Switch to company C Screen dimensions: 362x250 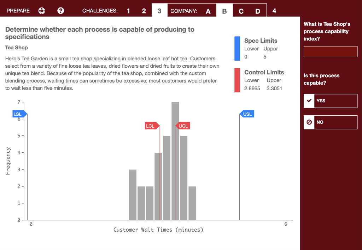click(x=241, y=11)
